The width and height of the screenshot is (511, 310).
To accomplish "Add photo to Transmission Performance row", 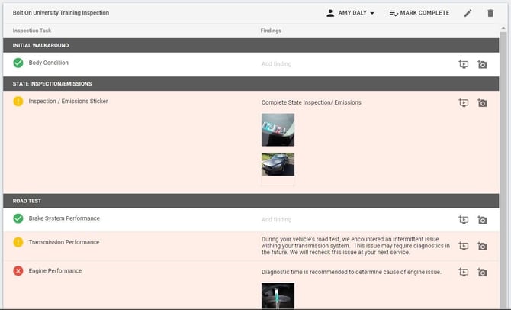I will 482,246.
